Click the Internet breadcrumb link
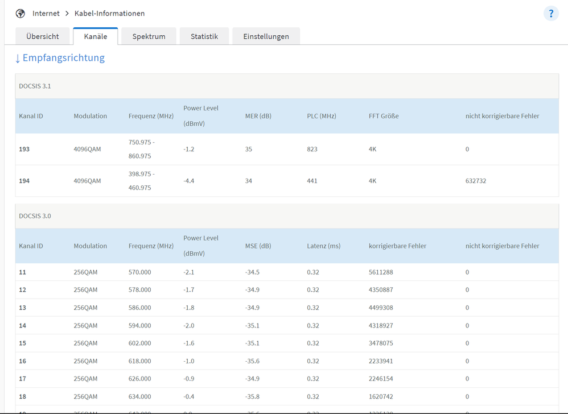The width and height of the screenshot is (568, 414). (46, 13)
